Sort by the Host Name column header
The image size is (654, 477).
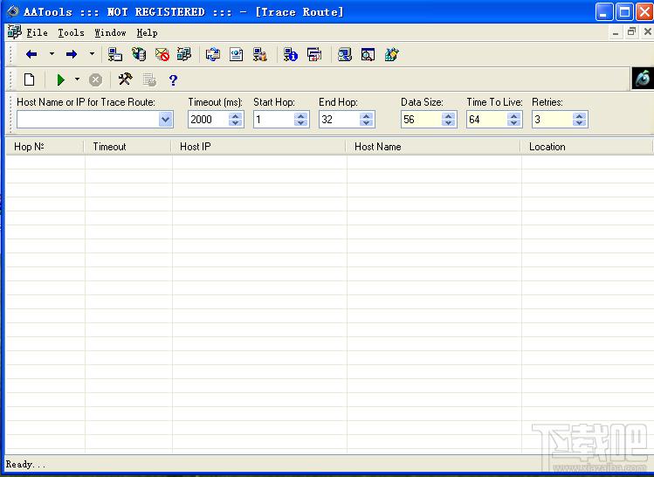(x=433, y=147)
